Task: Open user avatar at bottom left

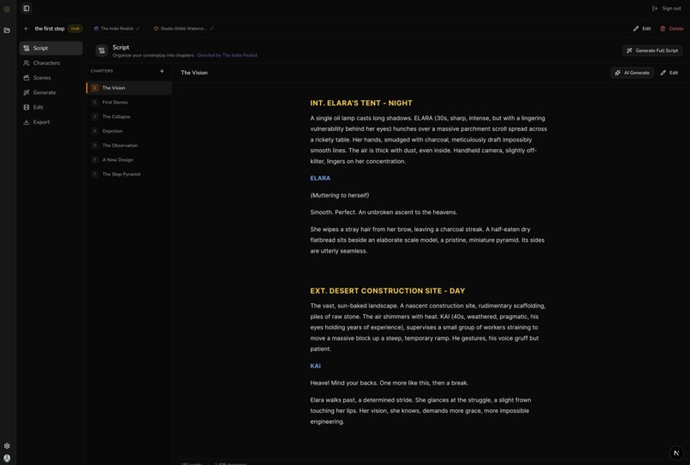Action: (7, 458)
